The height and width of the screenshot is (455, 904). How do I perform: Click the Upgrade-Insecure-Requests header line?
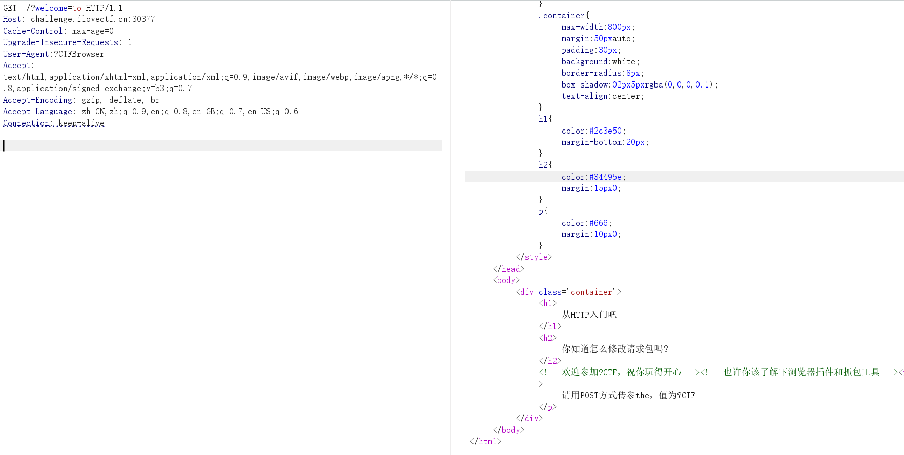point(67,42)
